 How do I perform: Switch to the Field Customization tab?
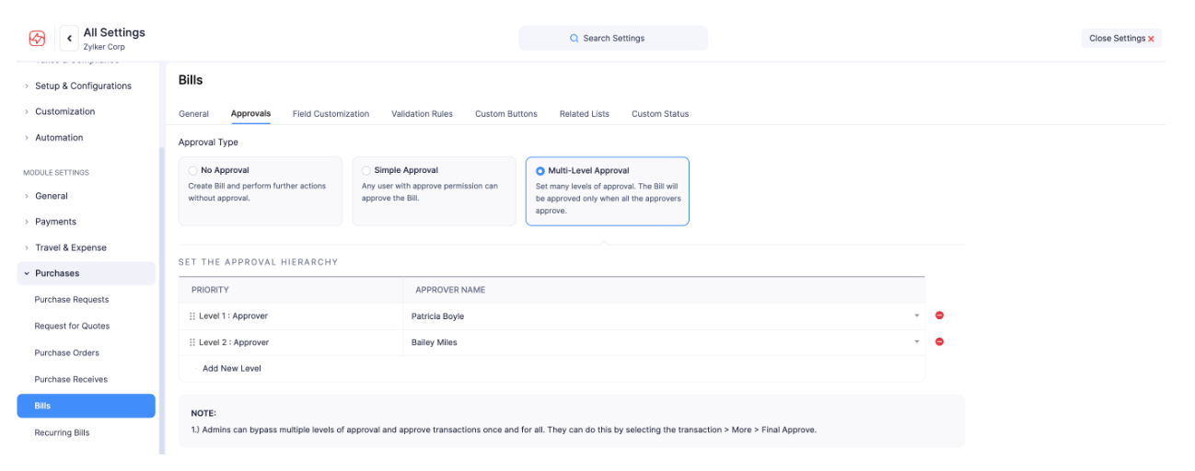[331, 114]
